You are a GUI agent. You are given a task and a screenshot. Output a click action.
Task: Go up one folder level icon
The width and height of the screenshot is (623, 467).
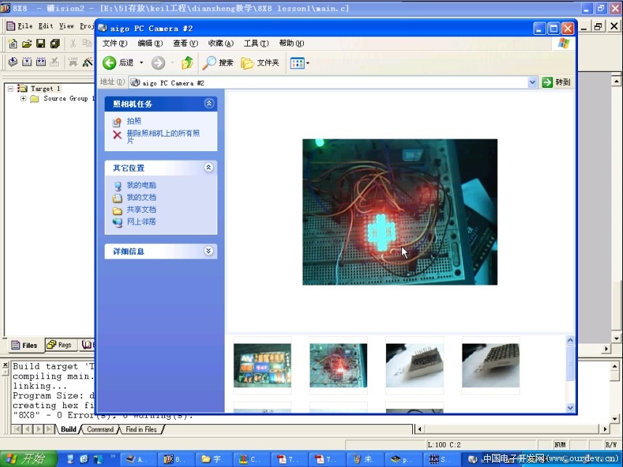point(187,62)
